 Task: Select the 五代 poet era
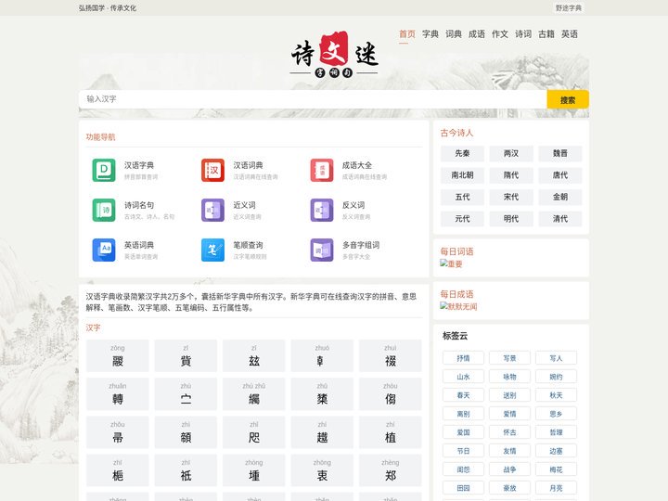[x=462, y=197]
